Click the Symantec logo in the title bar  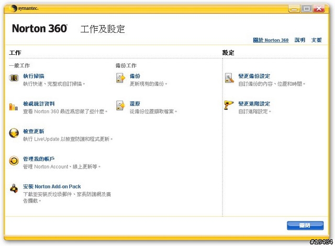pos(24,8)
